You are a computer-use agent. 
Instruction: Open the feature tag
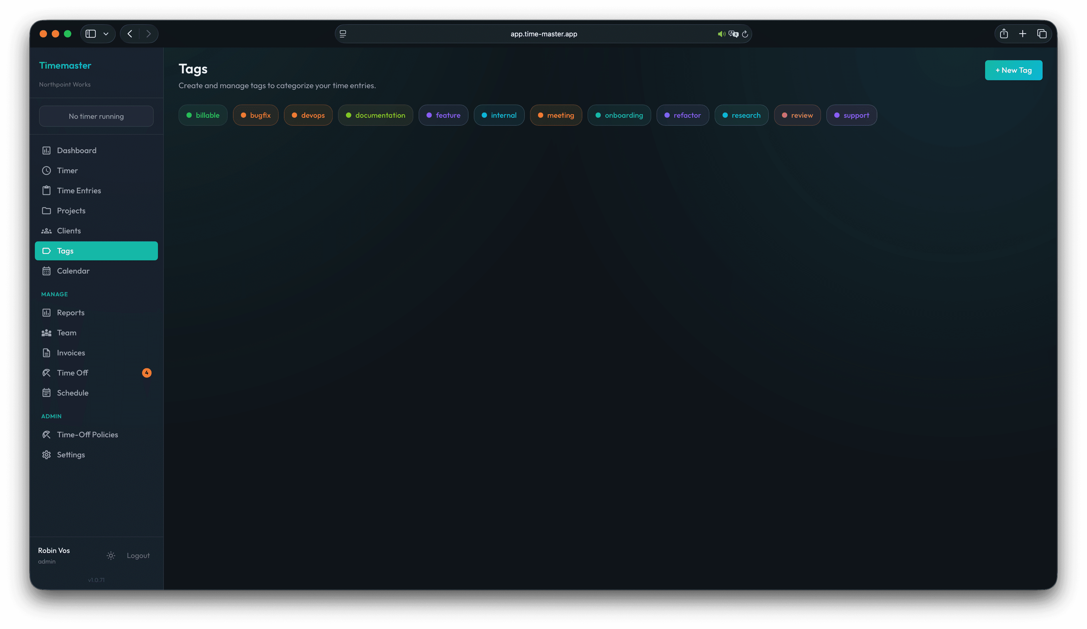[443, 115]
